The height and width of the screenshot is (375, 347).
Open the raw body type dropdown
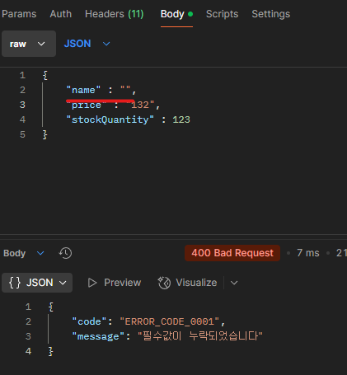tap(29, 44)
